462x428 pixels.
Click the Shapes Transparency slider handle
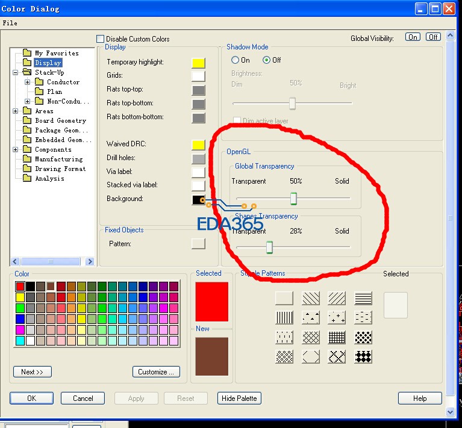click(x=269, y=247)
